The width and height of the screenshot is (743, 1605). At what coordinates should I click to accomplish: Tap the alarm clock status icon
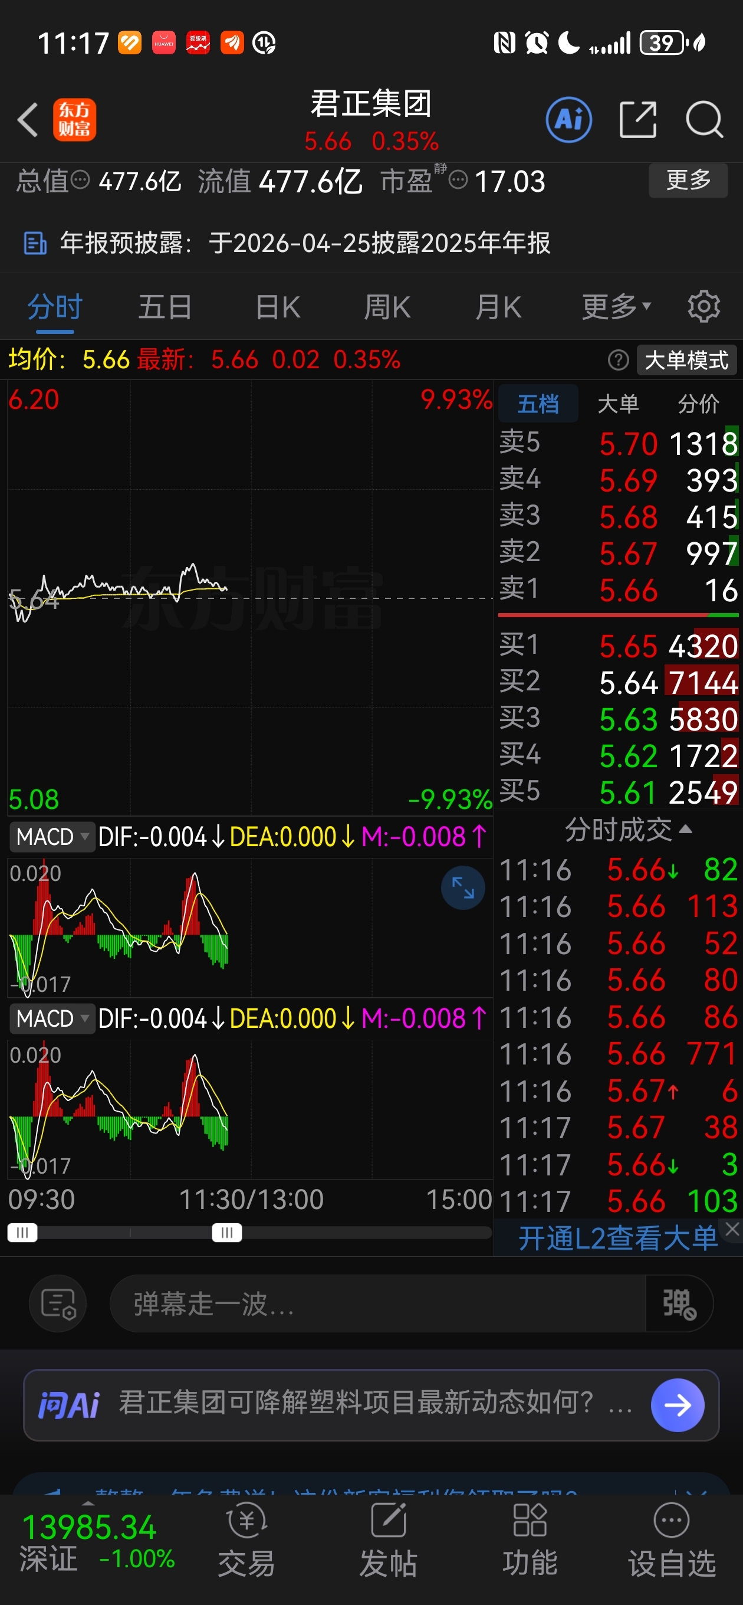point(536,43)
